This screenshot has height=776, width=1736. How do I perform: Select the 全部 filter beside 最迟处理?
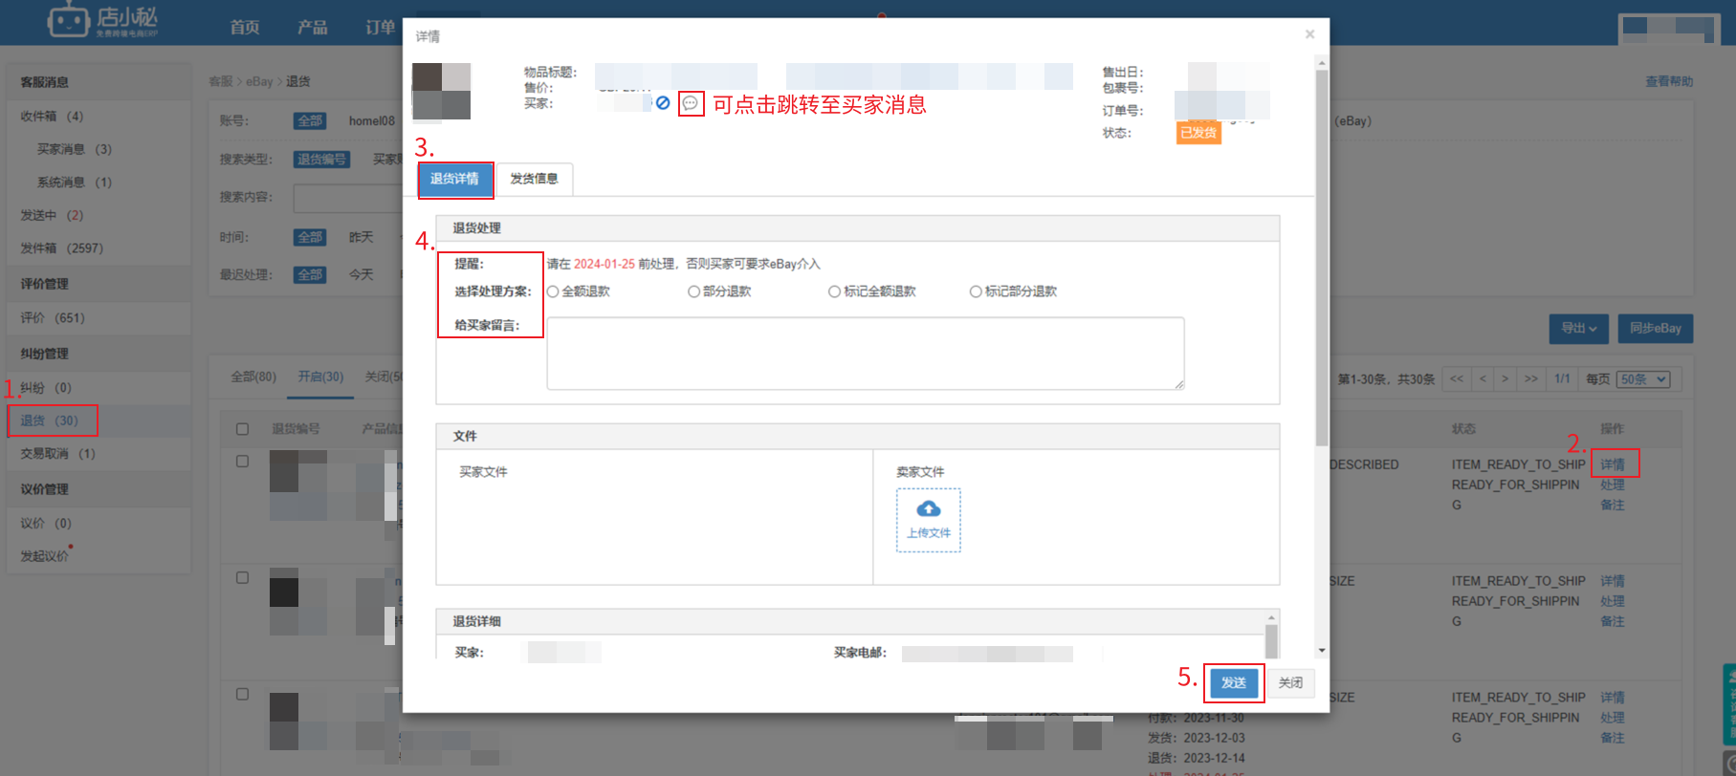(310, 275)
